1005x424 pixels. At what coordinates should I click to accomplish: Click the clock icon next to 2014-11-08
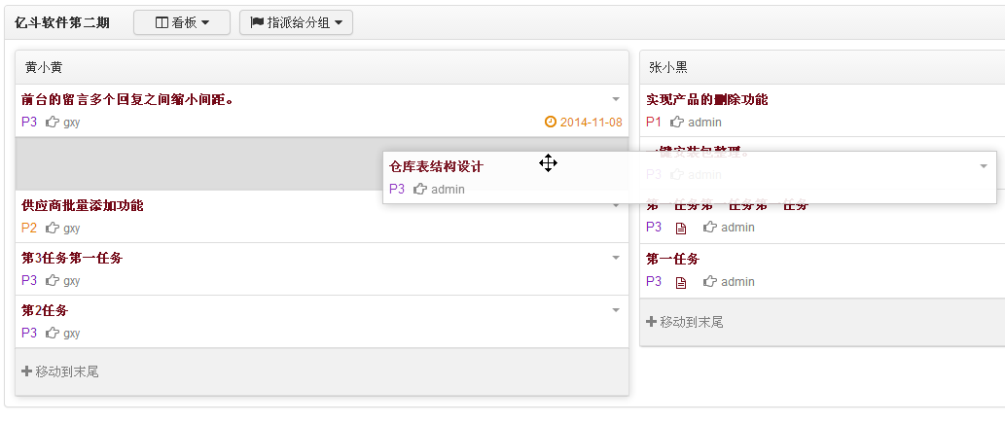pyautogui.click(x=550, y=121)
